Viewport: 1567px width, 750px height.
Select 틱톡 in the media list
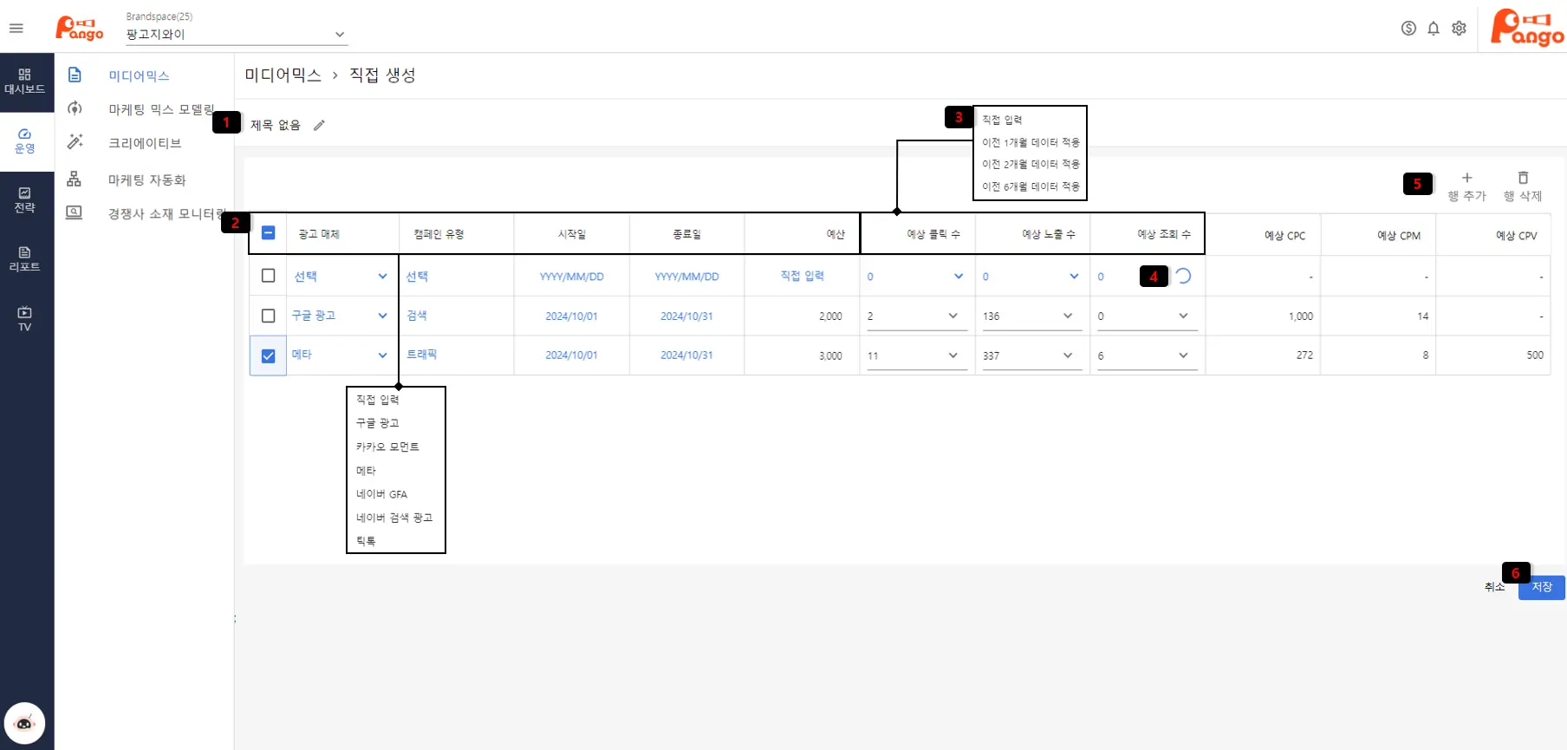366,541
